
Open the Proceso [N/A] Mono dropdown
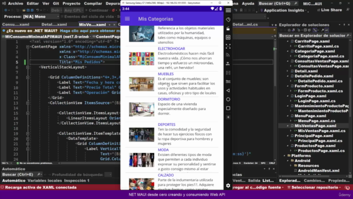(x=41, y=17)
